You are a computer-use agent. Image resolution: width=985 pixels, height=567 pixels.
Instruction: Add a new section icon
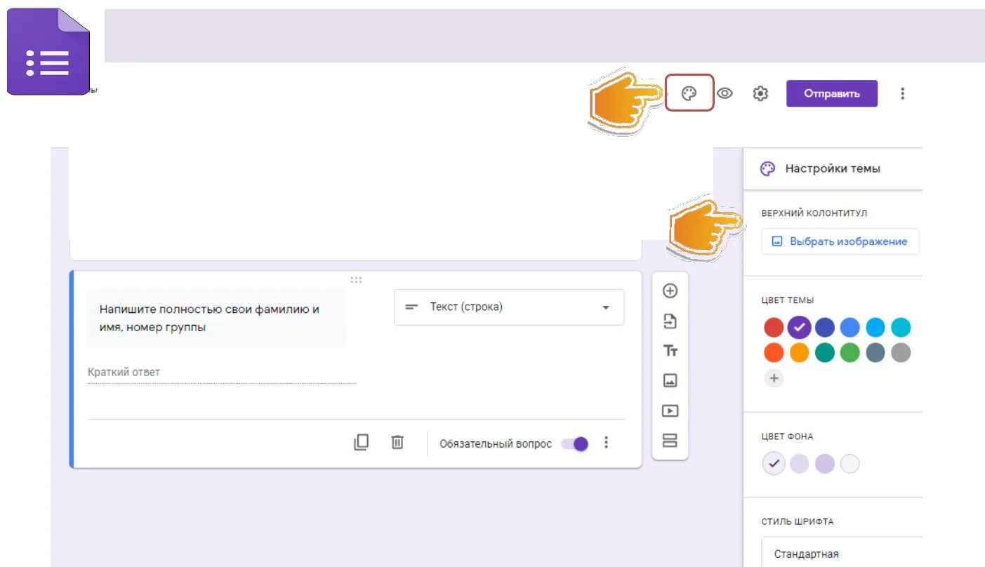pyautogui.click(x=670, y=441)
